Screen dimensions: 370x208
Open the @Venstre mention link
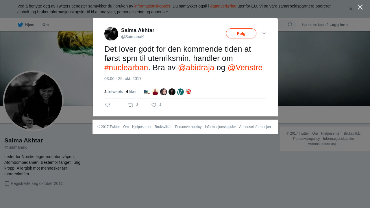pos(245,68)
